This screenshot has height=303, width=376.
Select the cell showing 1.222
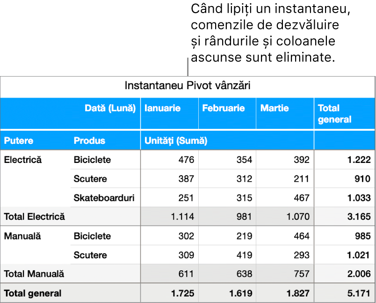pyautogui.click(x=359, y=160)
